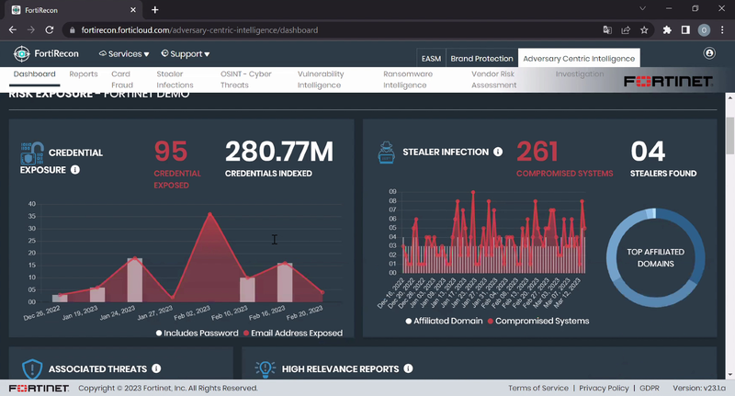Click the Chrome profile avatar
The height and width of the screenshot is (396, 735).
click(704, 30)
